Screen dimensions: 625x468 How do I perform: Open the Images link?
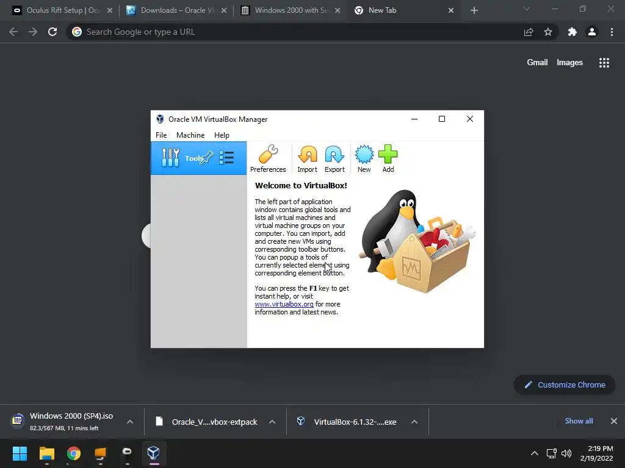569,63
